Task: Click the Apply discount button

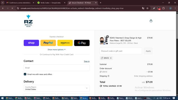Action: click(148, 51)
